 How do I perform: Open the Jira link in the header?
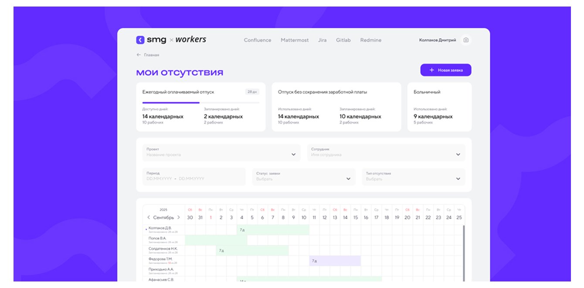click(322, 40)
